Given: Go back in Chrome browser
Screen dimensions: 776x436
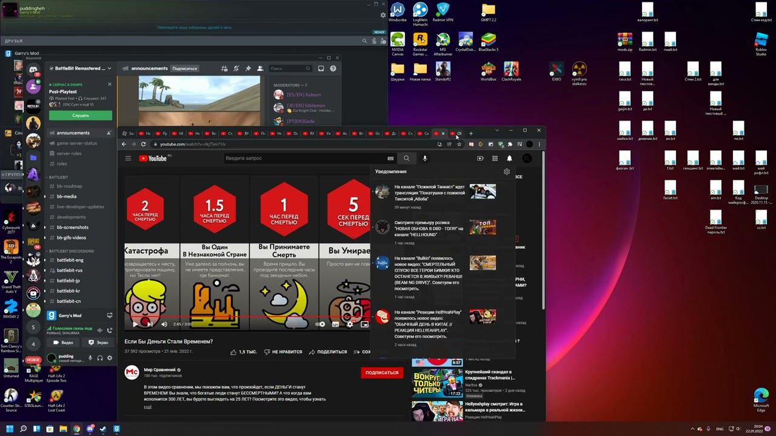Looking at the screenshot, I should [124, 144].
